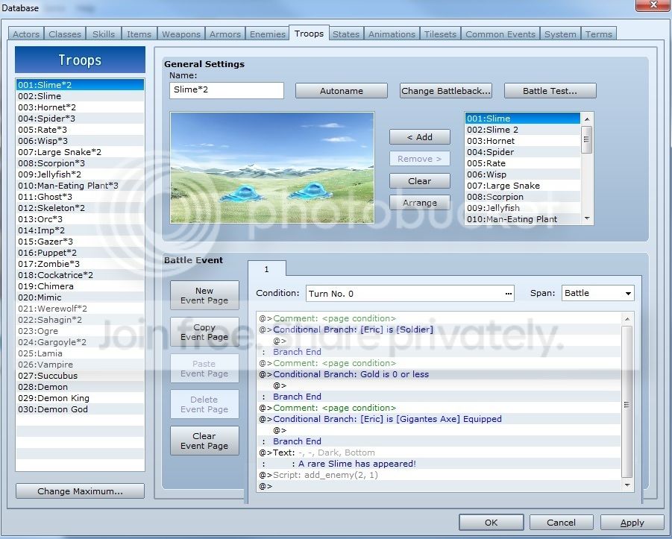Start Battle Test
Image resolution: width=672 pixels, height=539 pixels.
tap(550, 91)
